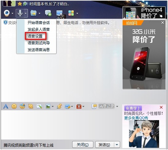Image resolution: width=168 pixels, height=150 pixels.
Task: Choose 开始语音会话 menu entry
Action: click(x=39, y=23)
